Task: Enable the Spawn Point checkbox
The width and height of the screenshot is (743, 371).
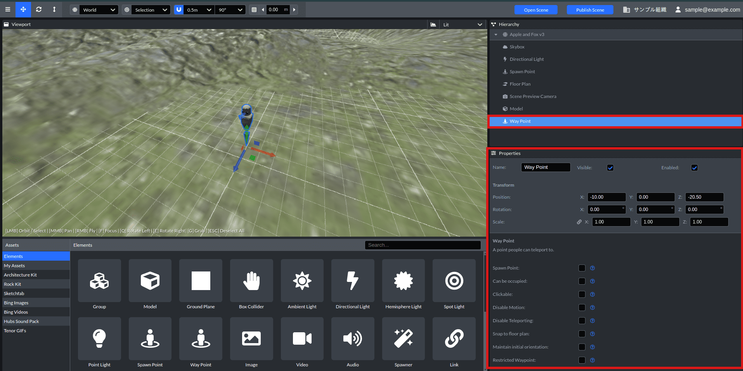Action: coord(582,268)
